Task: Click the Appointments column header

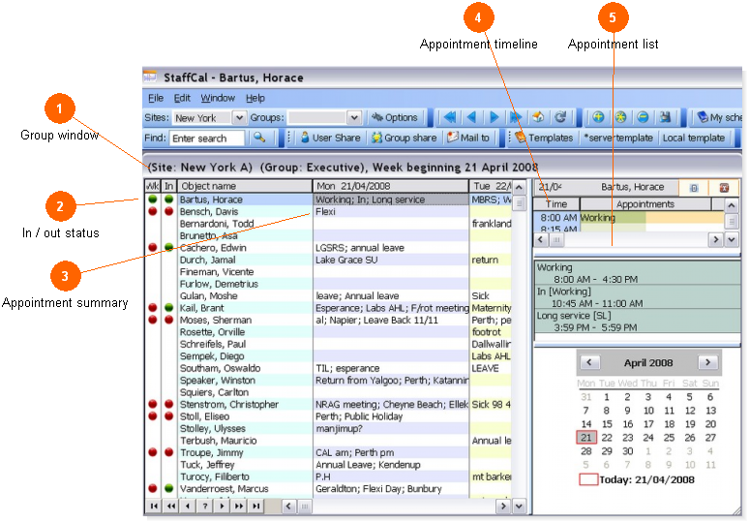Action: coord(644,204)
